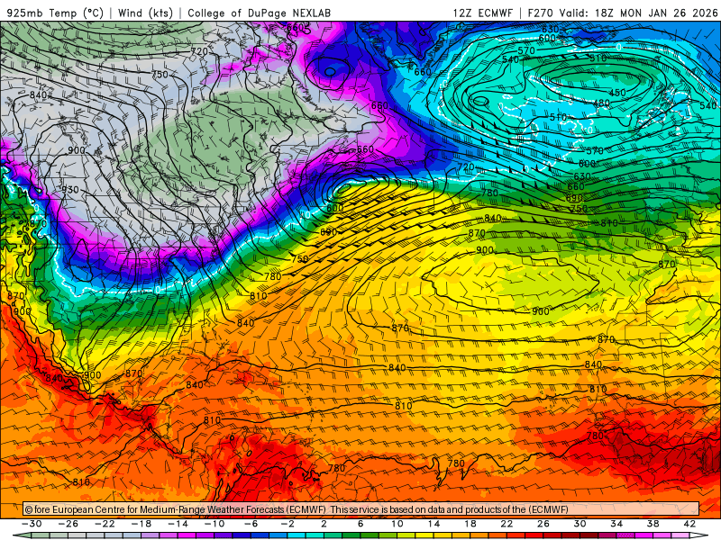721x540 pixels.
Task: Click the "450" height contour label
Action: pyautogui.click(x=617, y=93)
